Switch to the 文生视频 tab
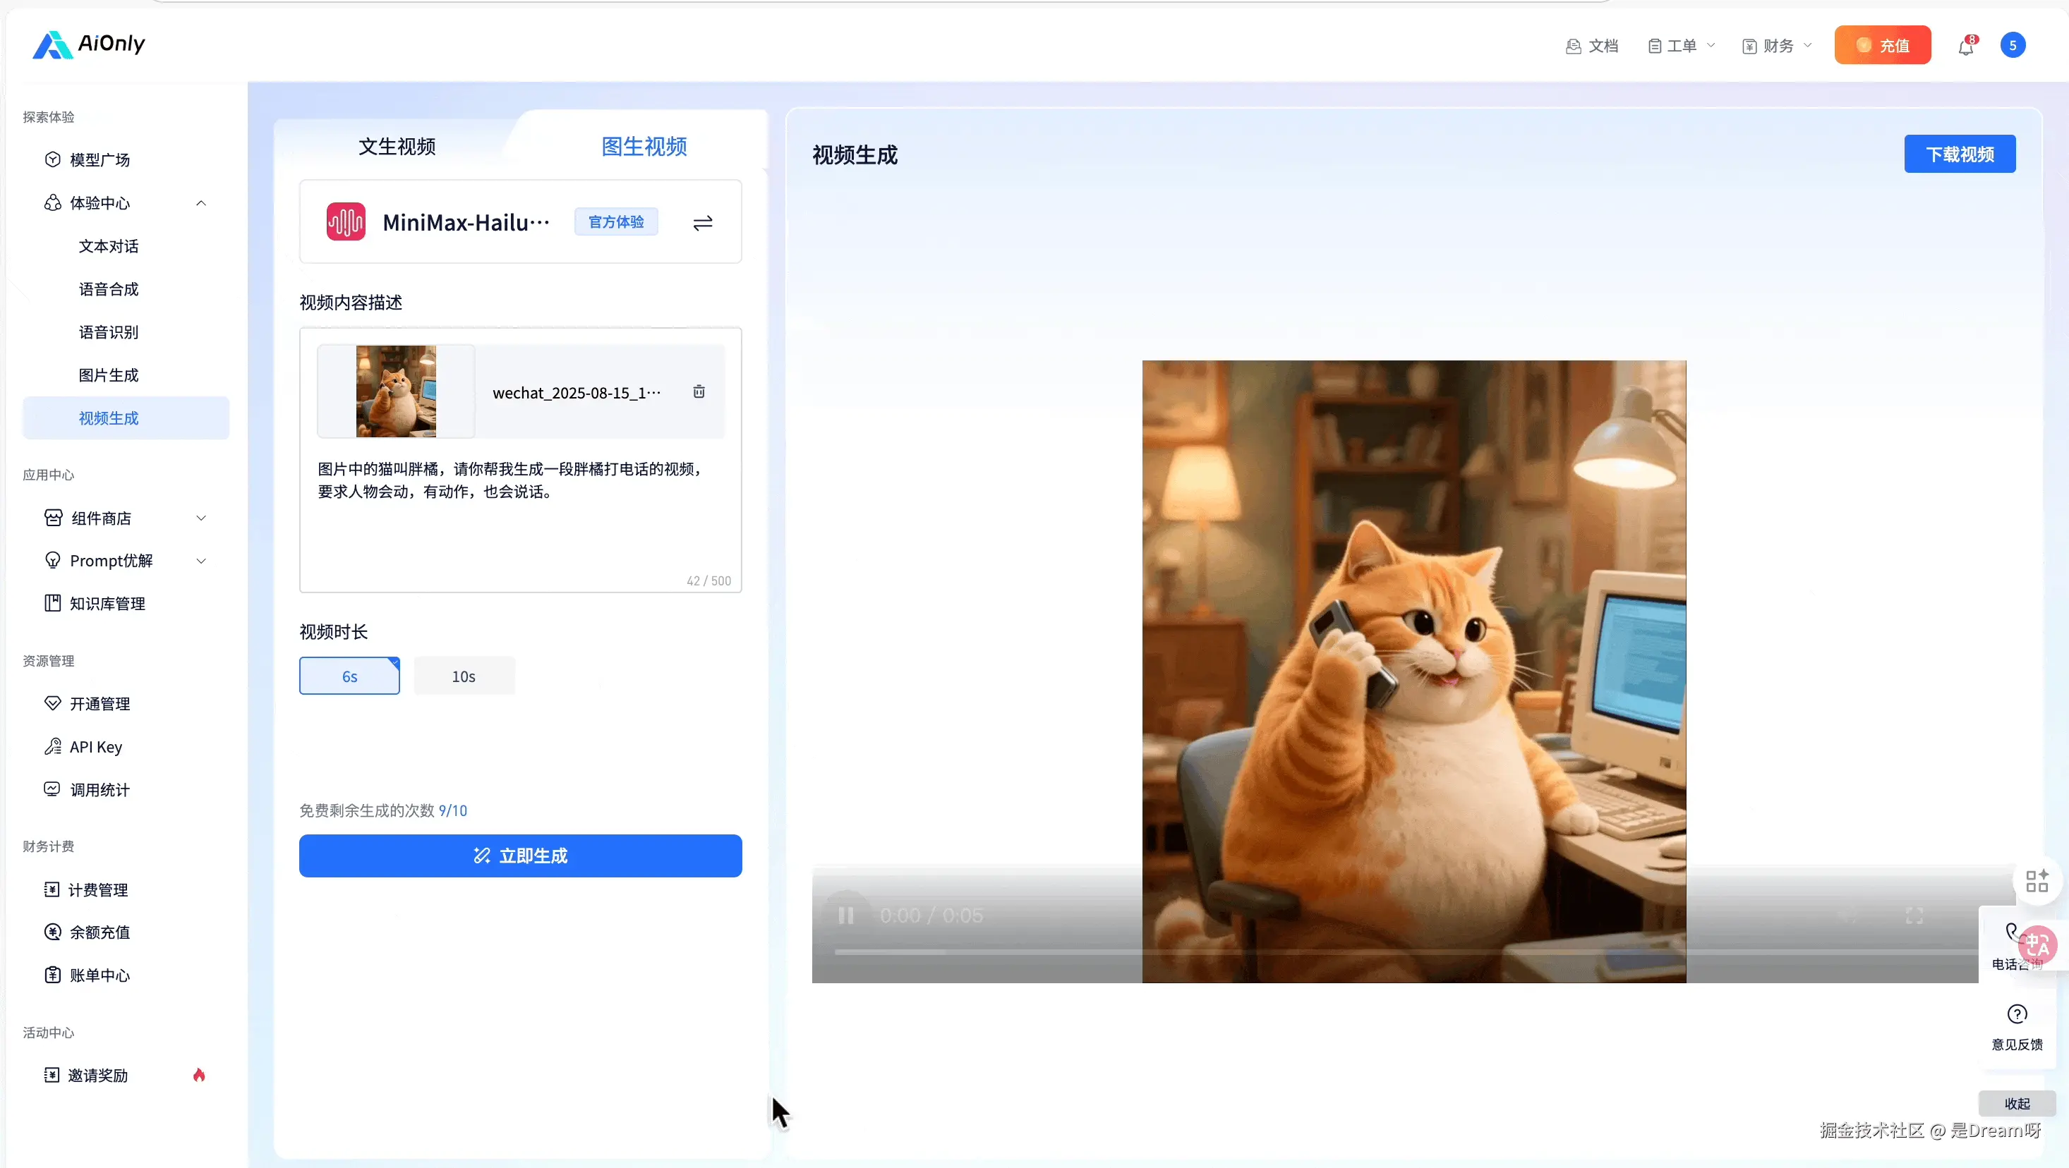 pos(396,146)
